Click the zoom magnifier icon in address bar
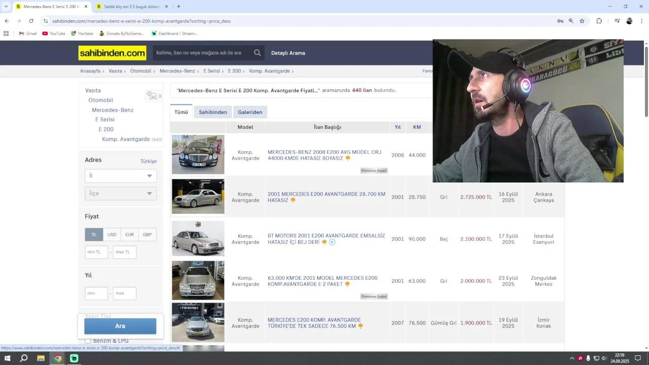Image resolution: width=649 pixels, height=365 pixels. coord(571,21)
